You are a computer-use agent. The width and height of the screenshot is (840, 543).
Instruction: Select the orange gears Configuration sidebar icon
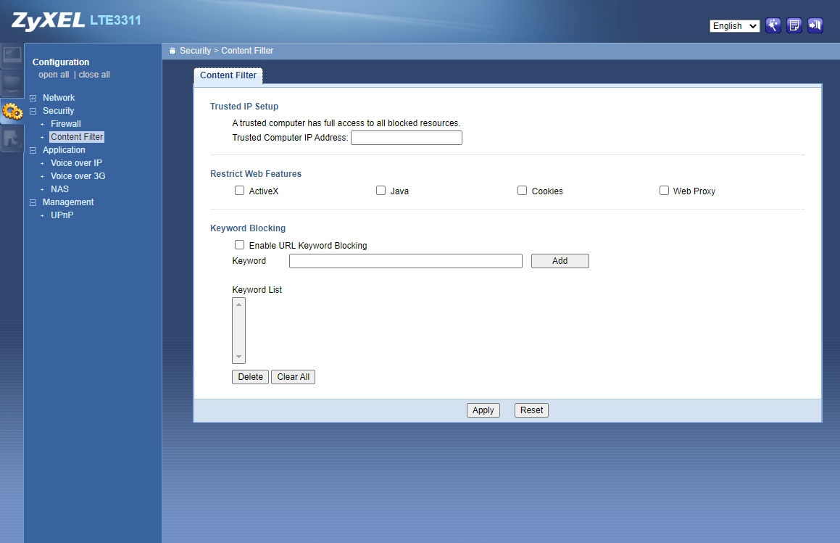12,112
